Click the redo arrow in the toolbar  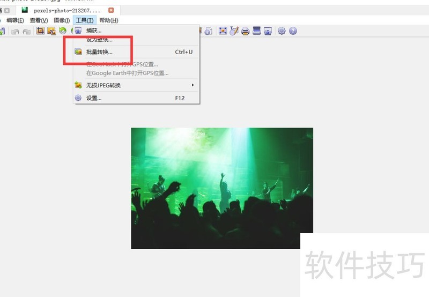tap(26, 32)
